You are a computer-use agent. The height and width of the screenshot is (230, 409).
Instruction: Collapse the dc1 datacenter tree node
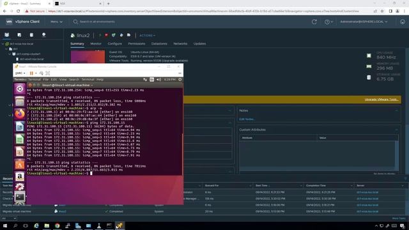(6, 49)
